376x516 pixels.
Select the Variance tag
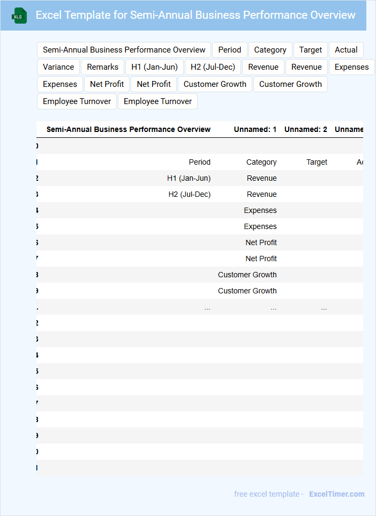click(58, 67)
